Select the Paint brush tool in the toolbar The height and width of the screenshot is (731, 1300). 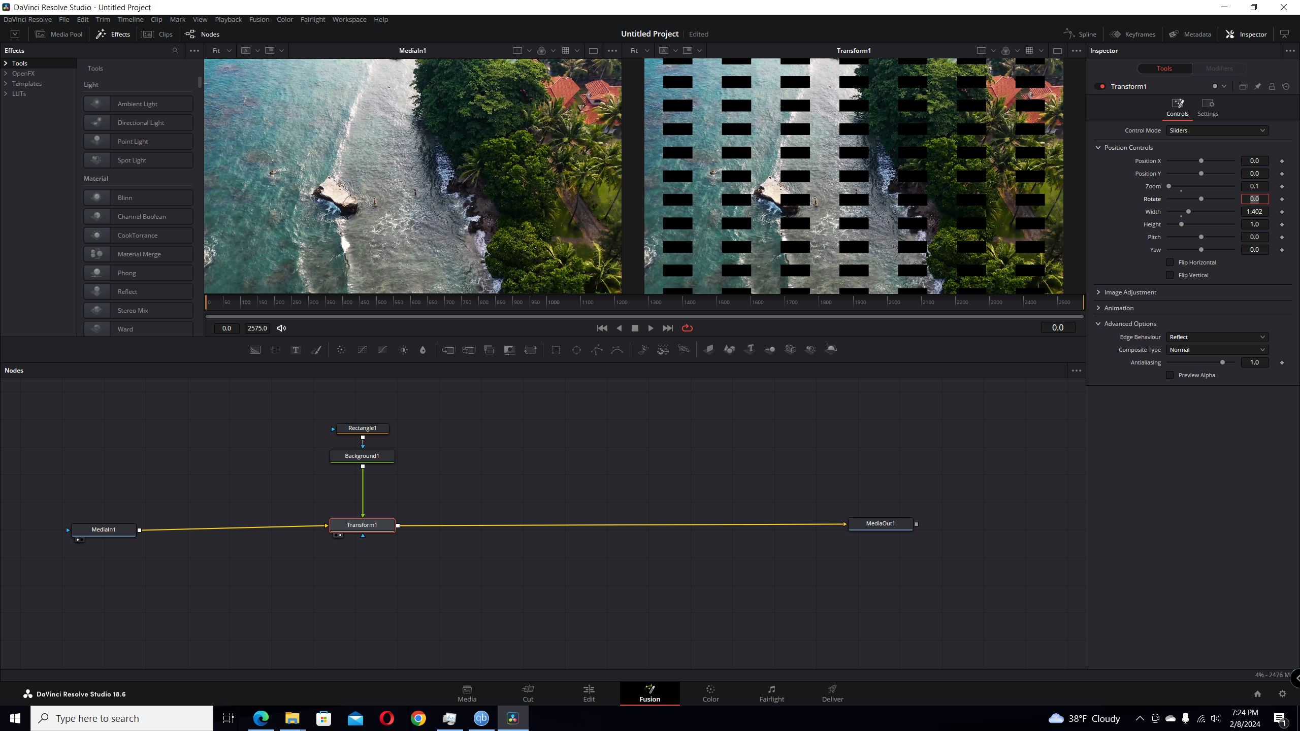[316, 350]
